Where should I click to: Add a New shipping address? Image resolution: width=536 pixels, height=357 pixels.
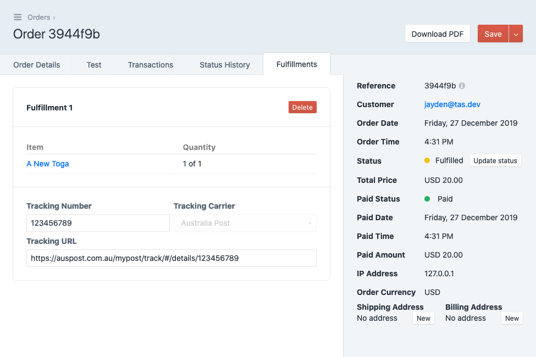(423, 318)
